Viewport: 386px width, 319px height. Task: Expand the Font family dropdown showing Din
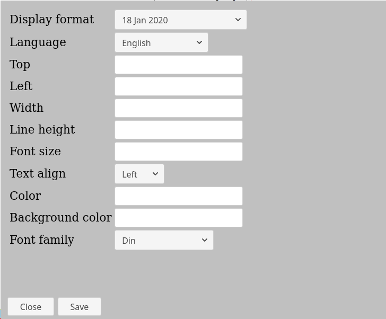[164, 241]
